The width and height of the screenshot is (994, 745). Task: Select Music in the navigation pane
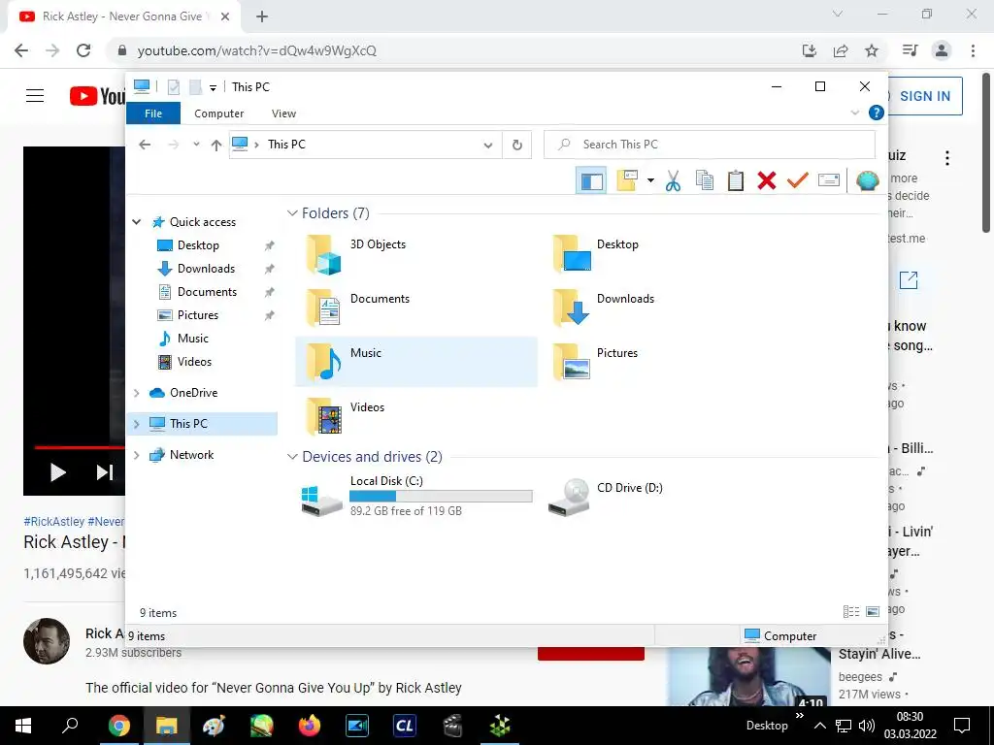point(193,339)
